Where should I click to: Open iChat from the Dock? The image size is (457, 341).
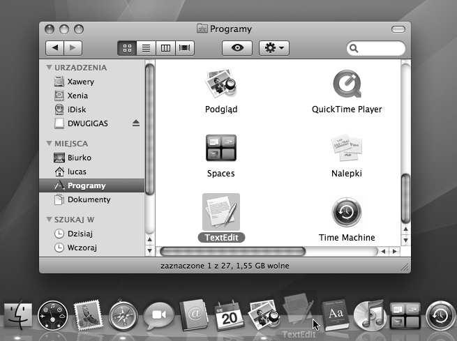tap(158, 316)
